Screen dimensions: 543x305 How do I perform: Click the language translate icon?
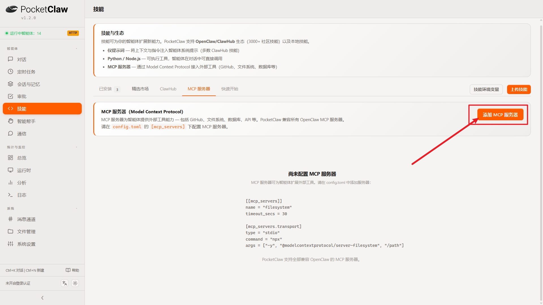pos(65,283)
